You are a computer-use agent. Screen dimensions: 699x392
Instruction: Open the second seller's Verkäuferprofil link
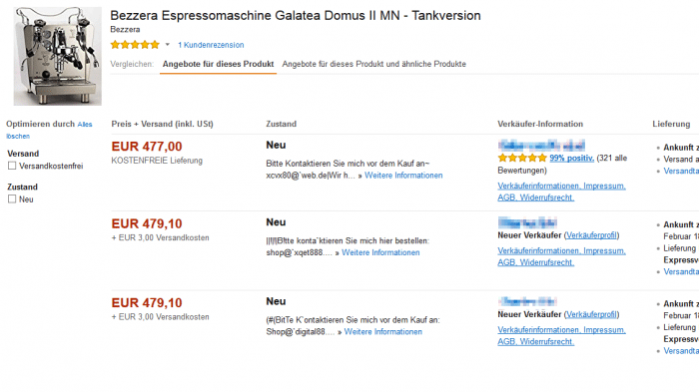click(591, 235)
